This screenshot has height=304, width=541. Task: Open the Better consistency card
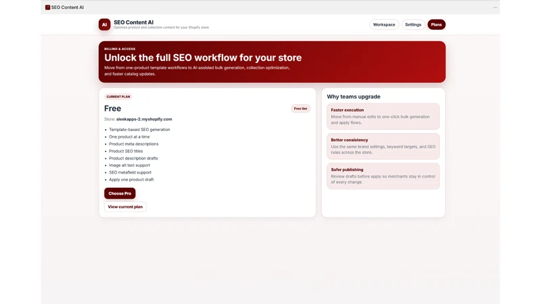tap(383, 146)
